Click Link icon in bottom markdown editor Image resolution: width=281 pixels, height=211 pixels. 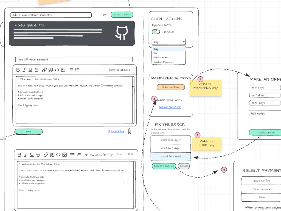[x=46, y=155]
